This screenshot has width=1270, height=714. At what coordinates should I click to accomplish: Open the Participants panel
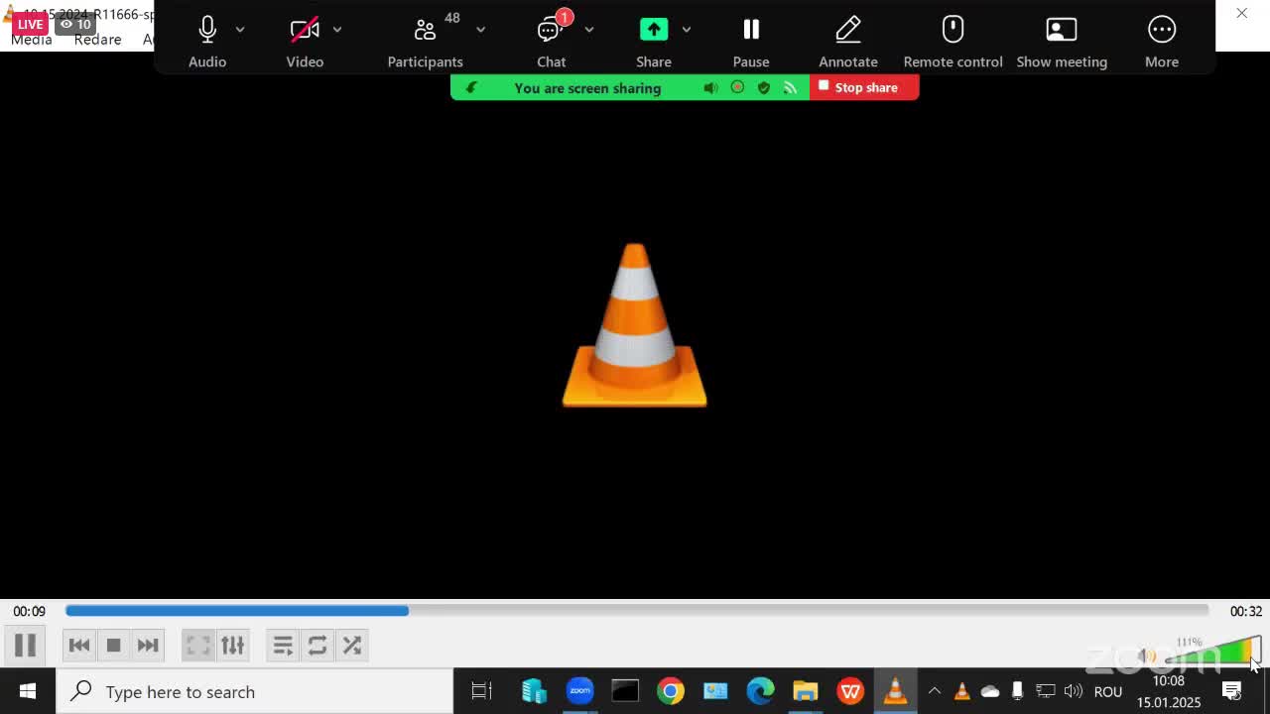[x=425, y=40]
